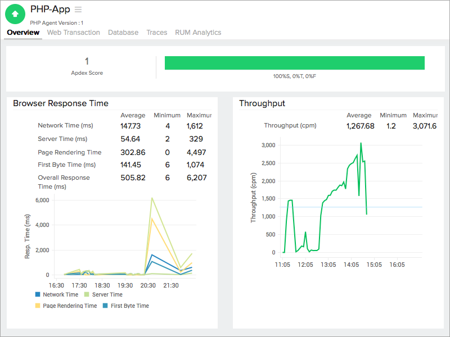This screenshot has width=450, height=337.
Task: Click the Throughput (cpm) row label
Action: pyautogui.click(x=290, y=126)
